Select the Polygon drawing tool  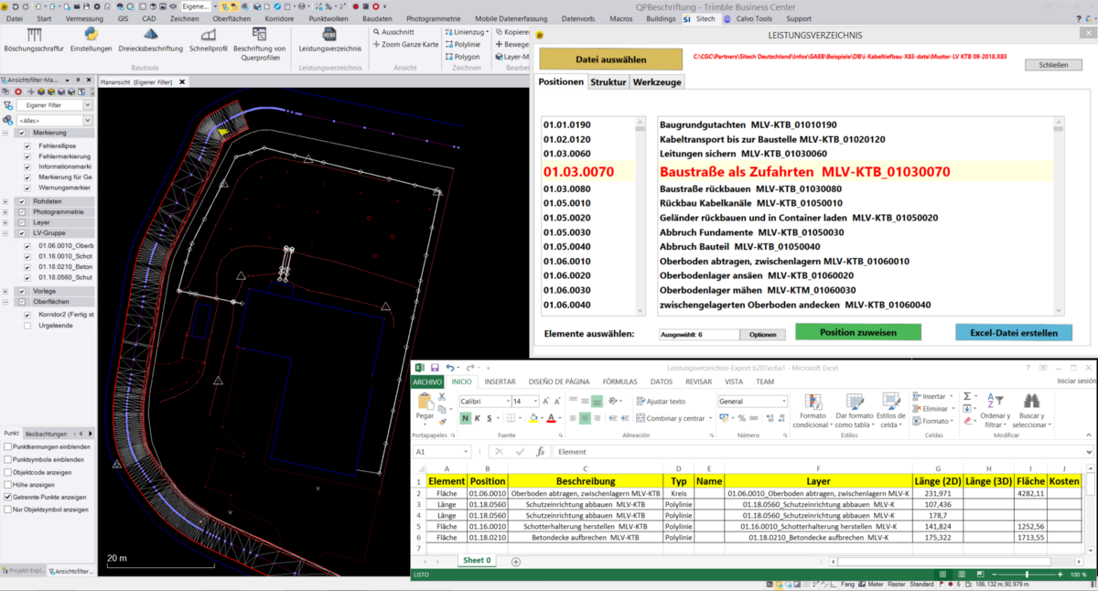[x=462, y=56]
